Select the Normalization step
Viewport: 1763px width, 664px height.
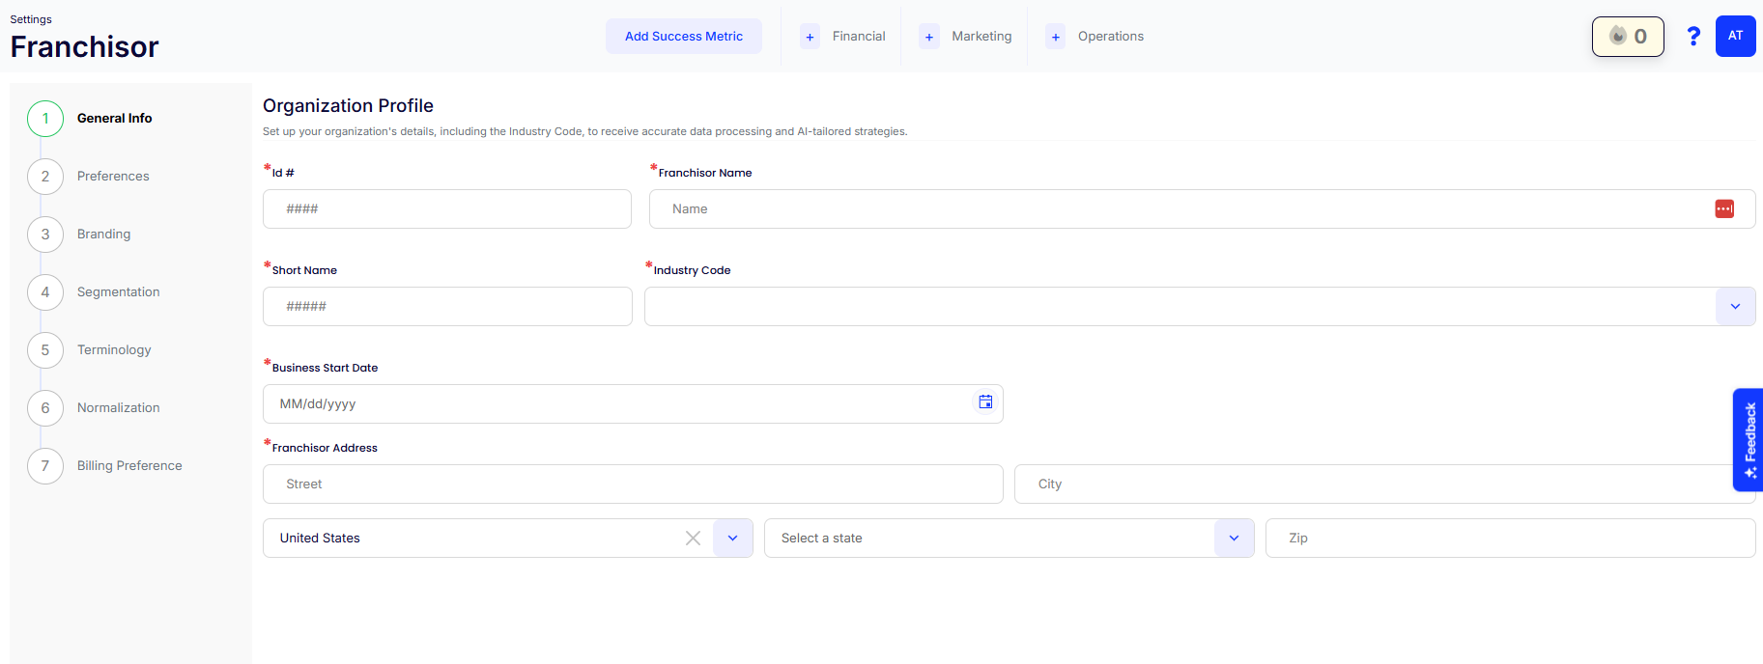pyautogui.click(x=118, y=408)
